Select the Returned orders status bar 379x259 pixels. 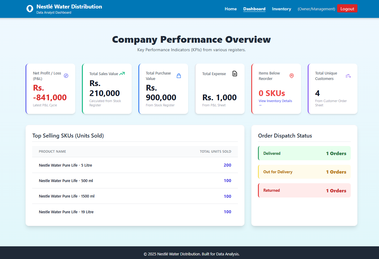(304, 190)
